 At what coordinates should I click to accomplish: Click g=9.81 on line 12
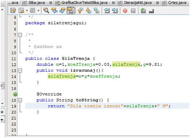151,64
